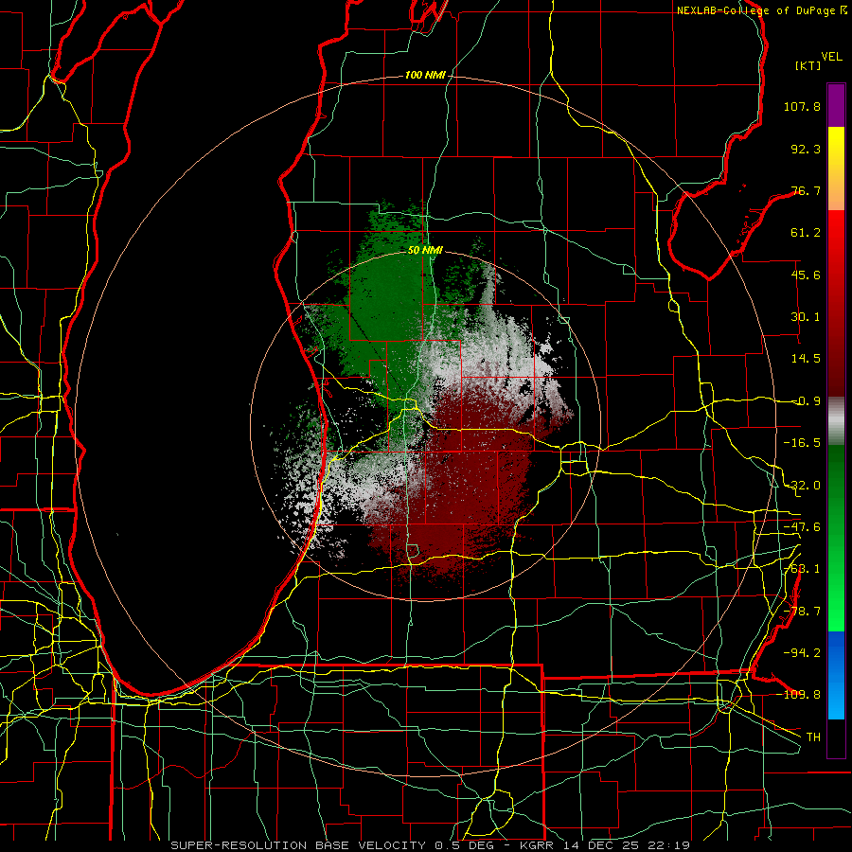Click the 50 NMI range ring label

[425, 251]
